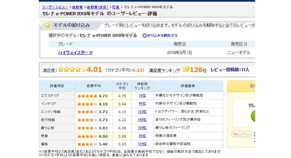Open the 69位 ranking link for インテリア
Viewport: 291px width, 158px height.
[x=142, y=103]
